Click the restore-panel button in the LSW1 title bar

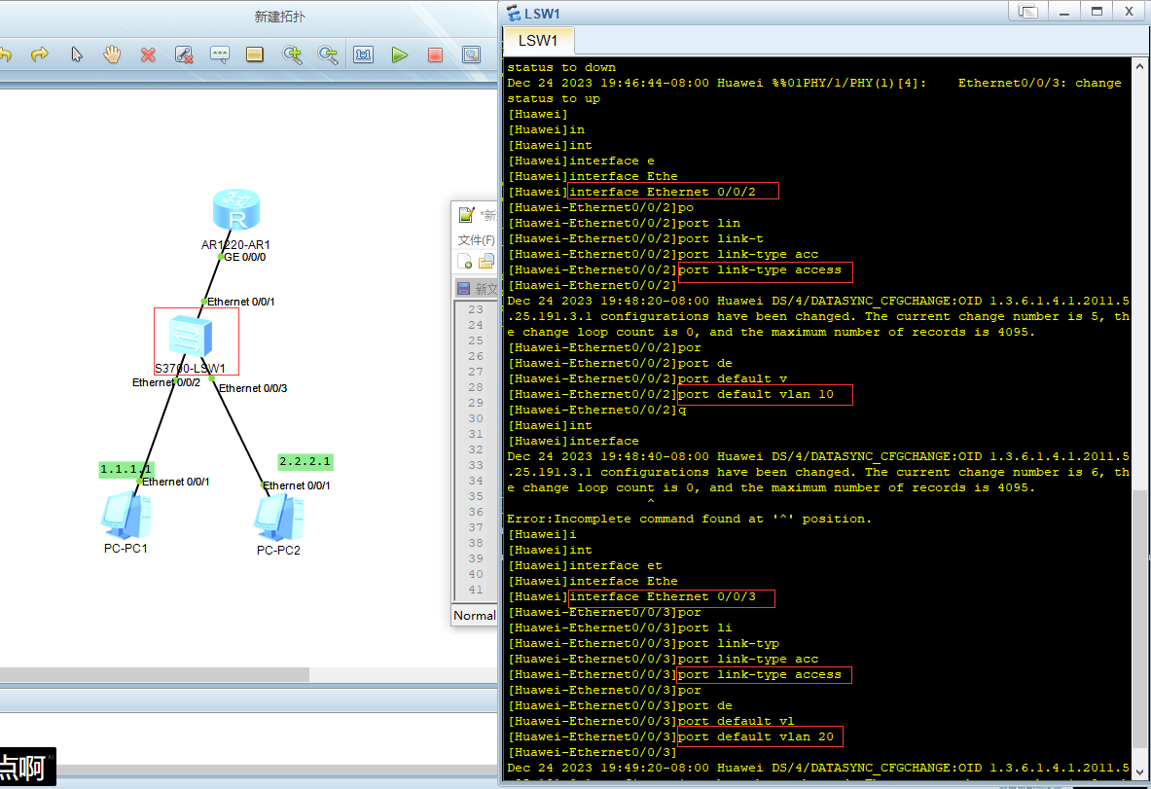[1027, 11]
